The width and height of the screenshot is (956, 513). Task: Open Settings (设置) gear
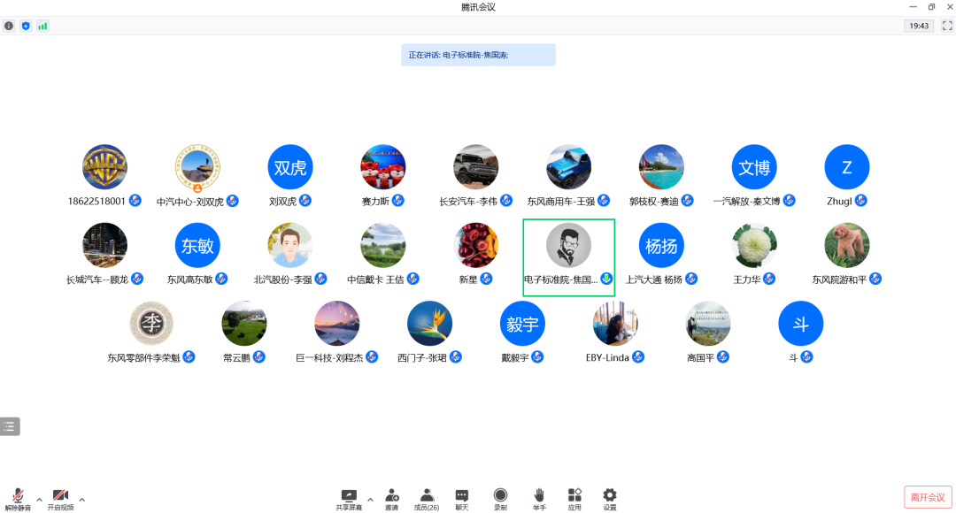[610, 498]
